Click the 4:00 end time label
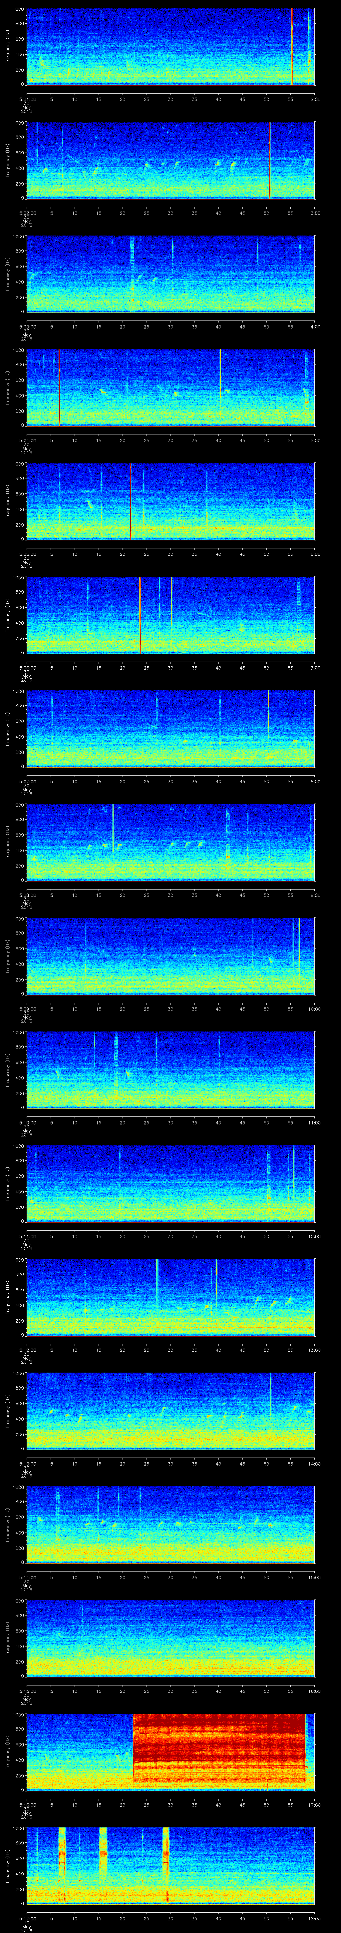Image resolution: width=341 pixels, height=1933 pixels. click(x=315, y=326)
